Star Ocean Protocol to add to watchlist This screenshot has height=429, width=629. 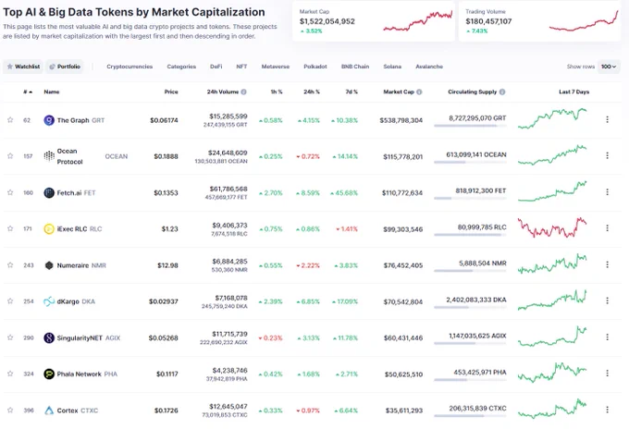point(10,156)
